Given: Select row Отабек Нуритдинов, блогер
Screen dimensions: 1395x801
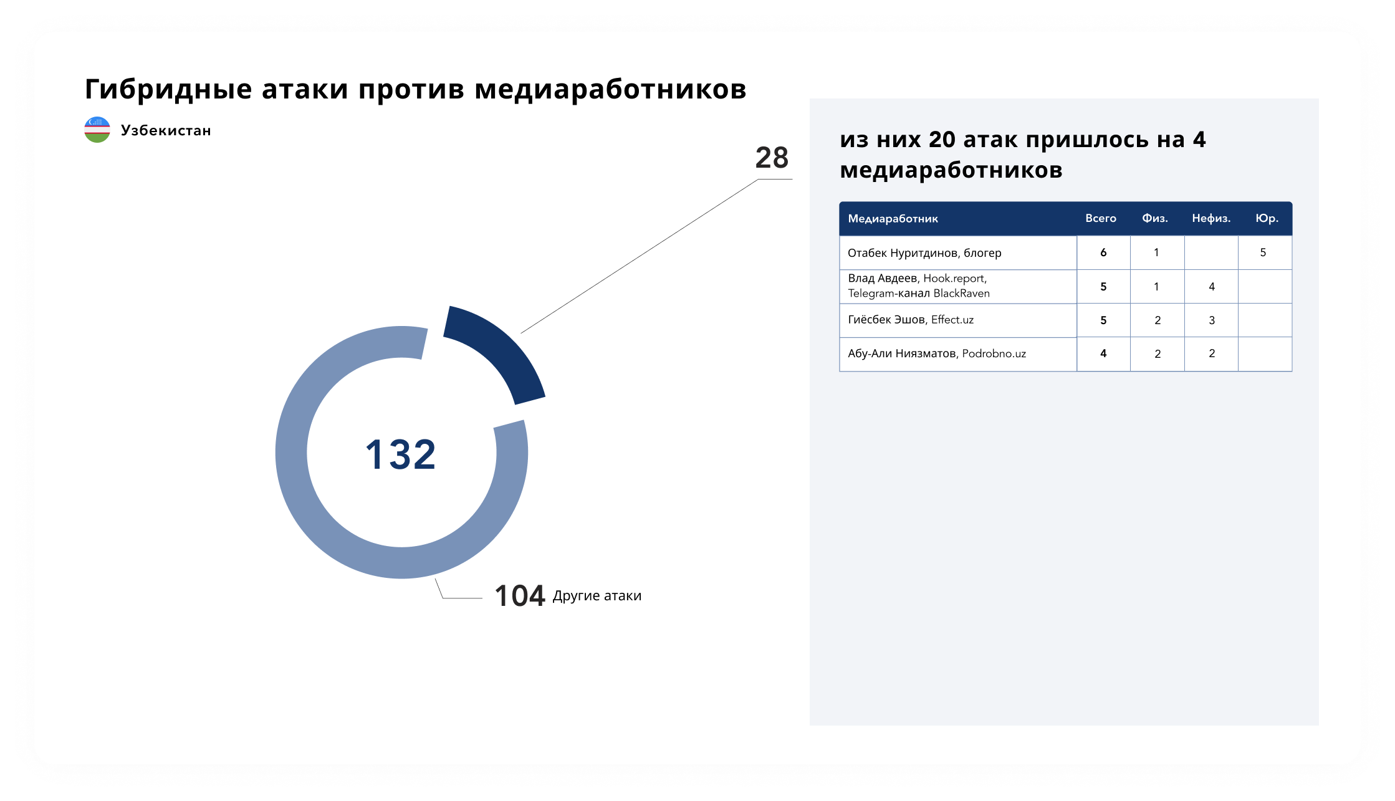Looking at the screenshot, I should (x=1066, y=252).
